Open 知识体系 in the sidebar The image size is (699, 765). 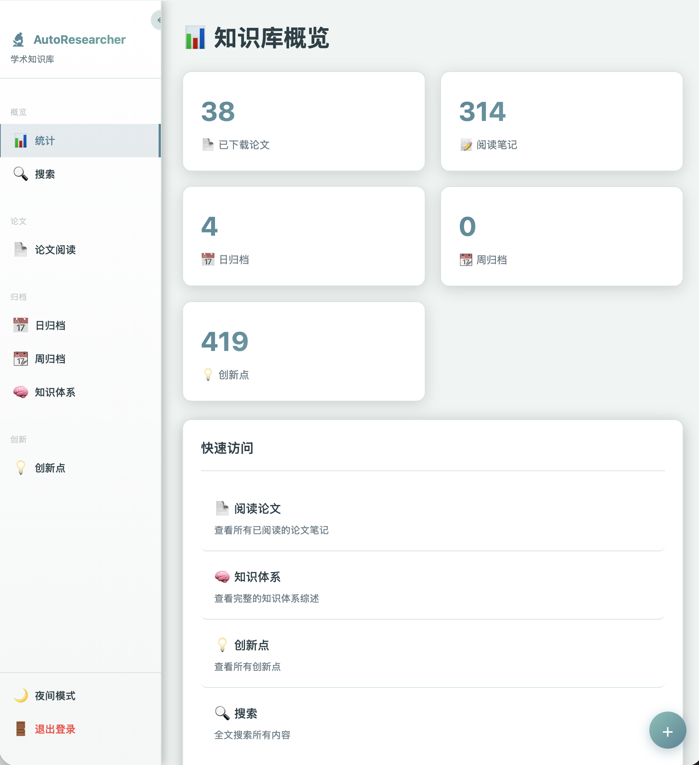click(80, 393)
